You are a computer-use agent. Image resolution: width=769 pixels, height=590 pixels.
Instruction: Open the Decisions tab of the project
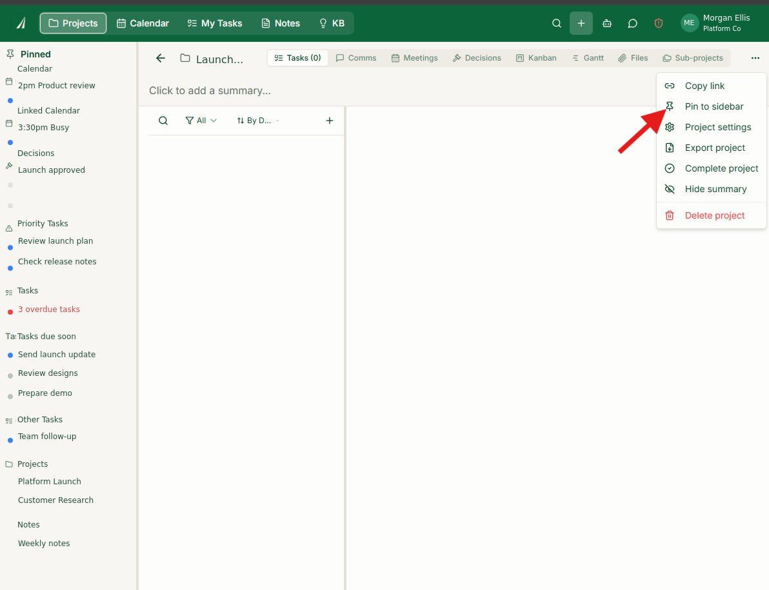coord(477,58)
